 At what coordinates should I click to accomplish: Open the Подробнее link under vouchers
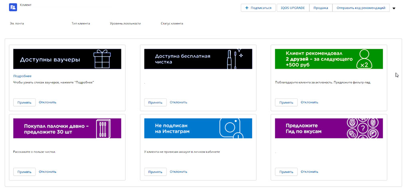click(x=22, y=76)
